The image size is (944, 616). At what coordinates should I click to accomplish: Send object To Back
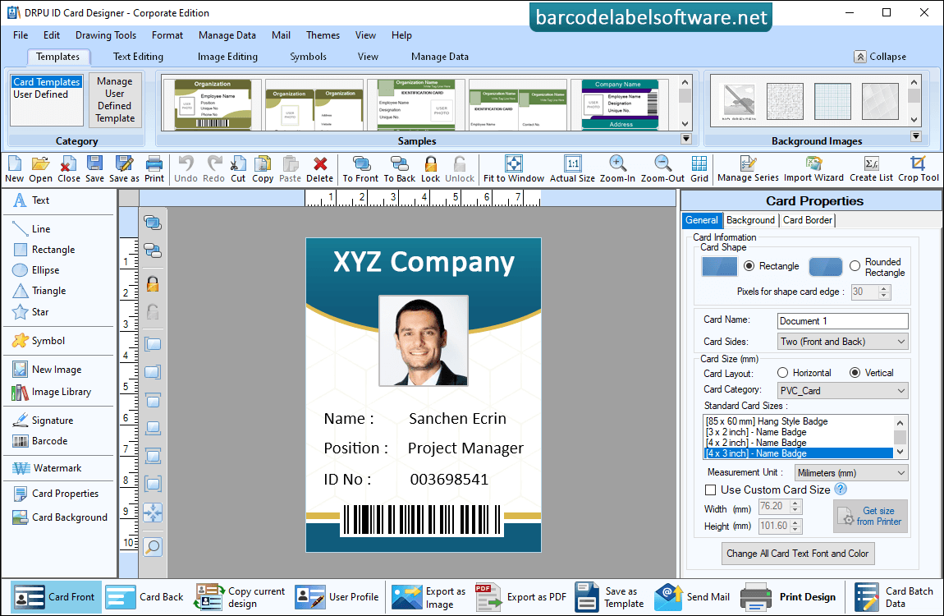click(400, 169)
